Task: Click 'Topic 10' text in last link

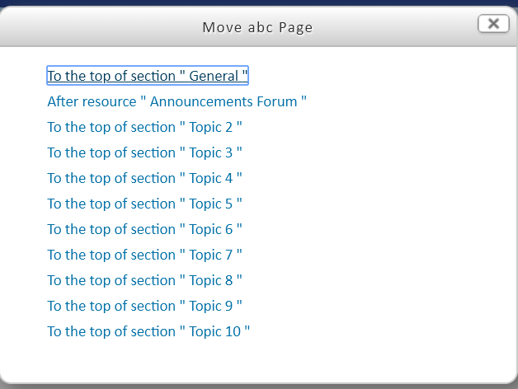Action: click(x=214, y=331)
